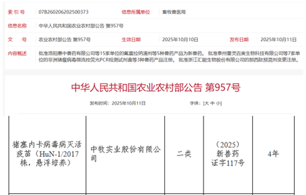Click the certificate number cell 新兽药证字117号
This screenshot has height=195, width=306.
click(x=228, y=154)
